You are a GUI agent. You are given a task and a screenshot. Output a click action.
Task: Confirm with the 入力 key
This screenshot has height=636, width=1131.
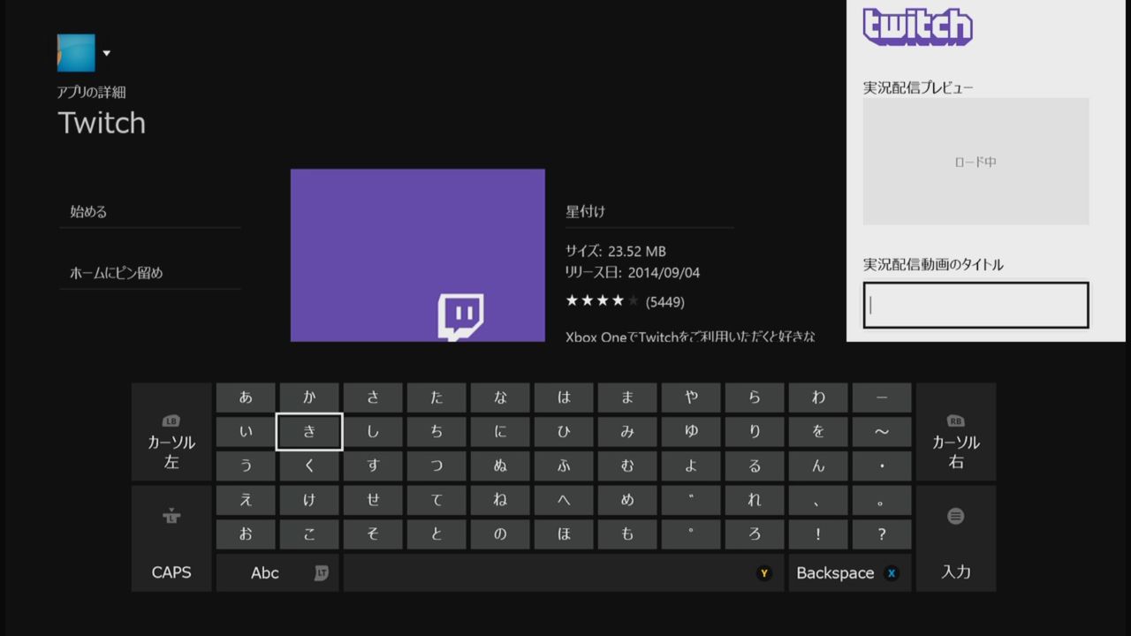point(956,538)
